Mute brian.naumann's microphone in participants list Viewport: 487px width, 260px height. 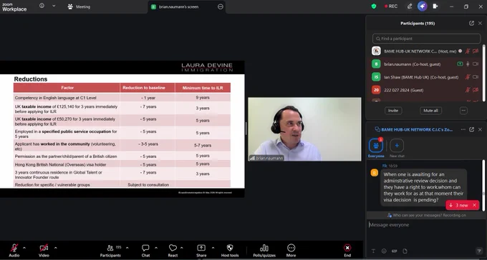pyautogui.click(x=468, y=64)
